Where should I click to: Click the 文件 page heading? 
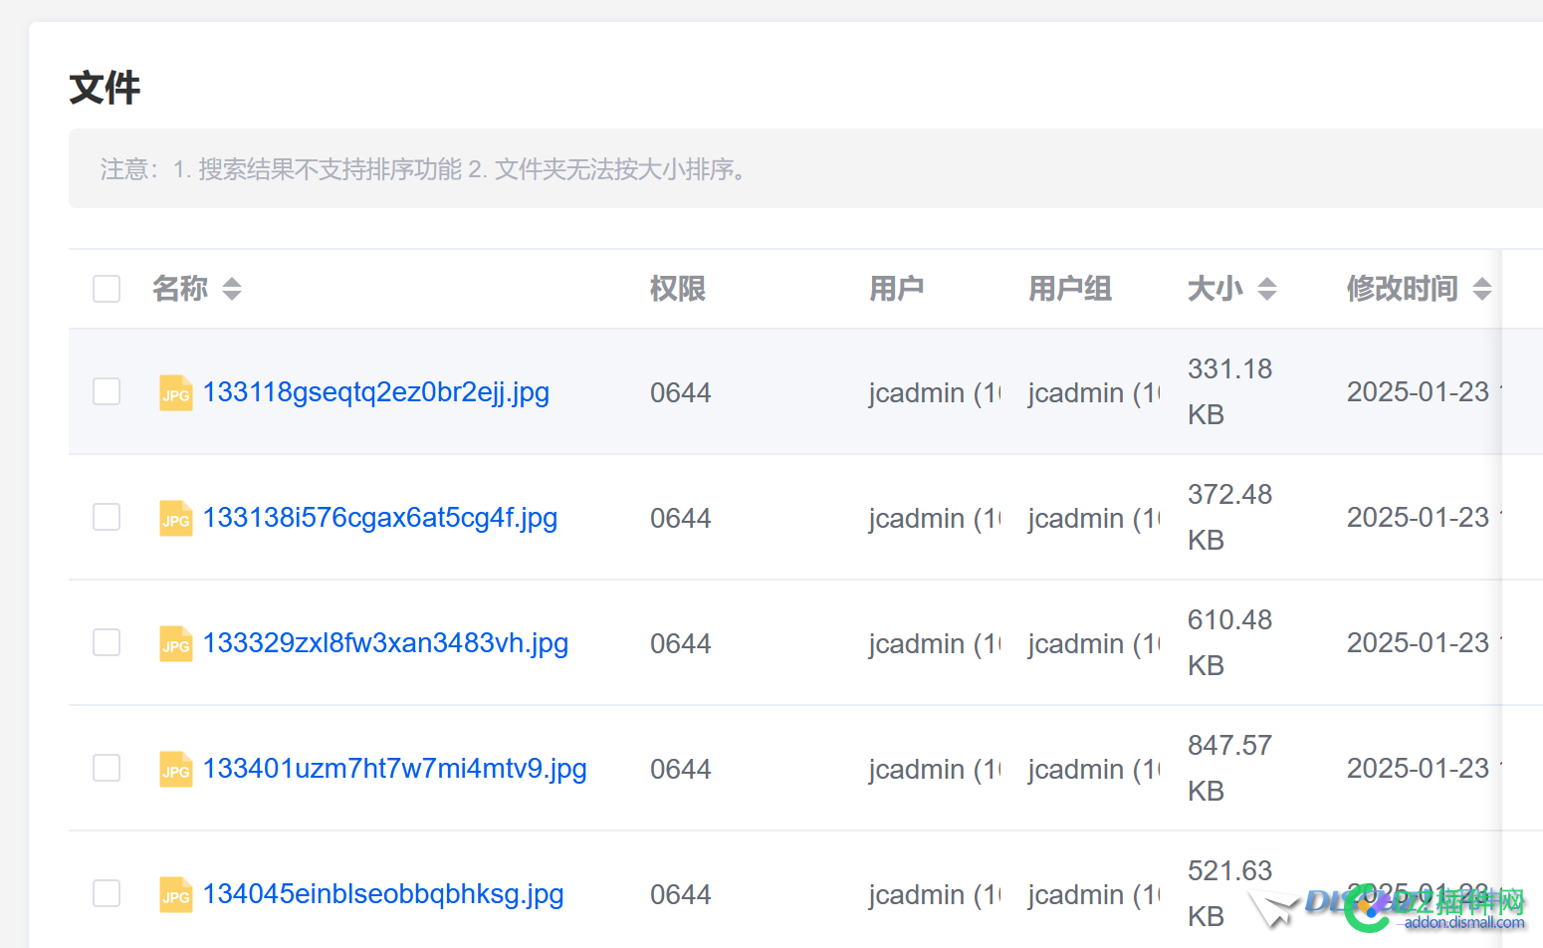coord(105,88)
